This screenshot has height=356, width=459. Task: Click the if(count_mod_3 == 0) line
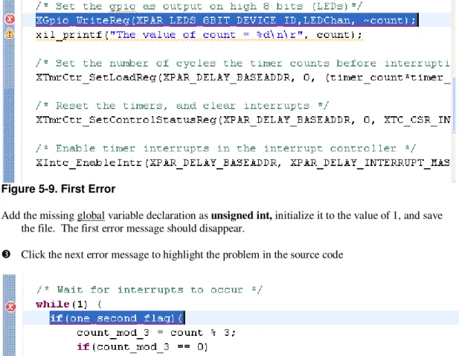(142, 347)
